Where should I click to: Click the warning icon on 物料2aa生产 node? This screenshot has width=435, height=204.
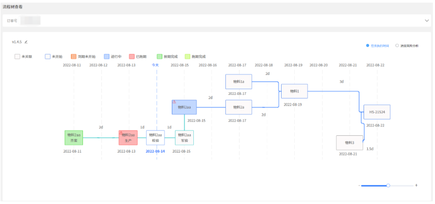(121, 133)
